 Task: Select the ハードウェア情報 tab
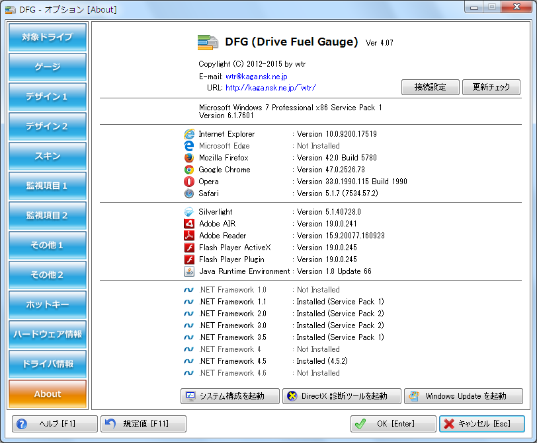pos(48,334)
